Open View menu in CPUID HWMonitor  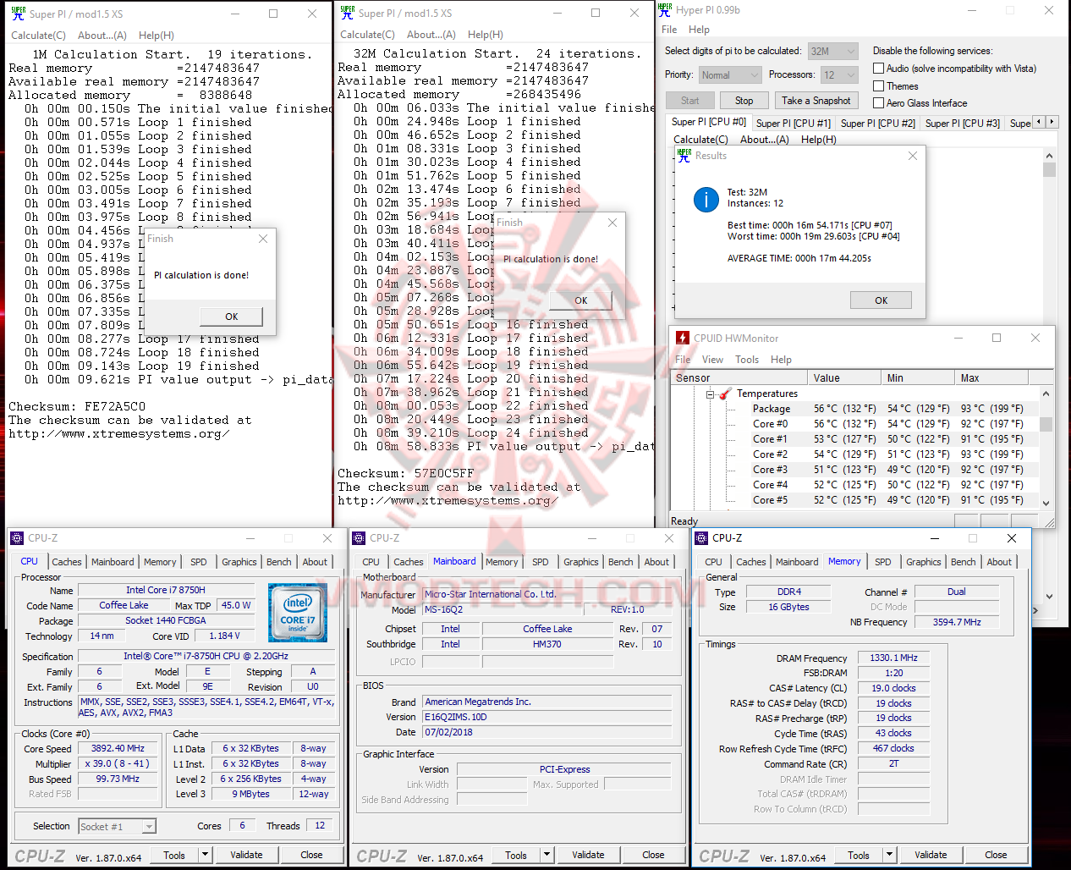[712, 360]
